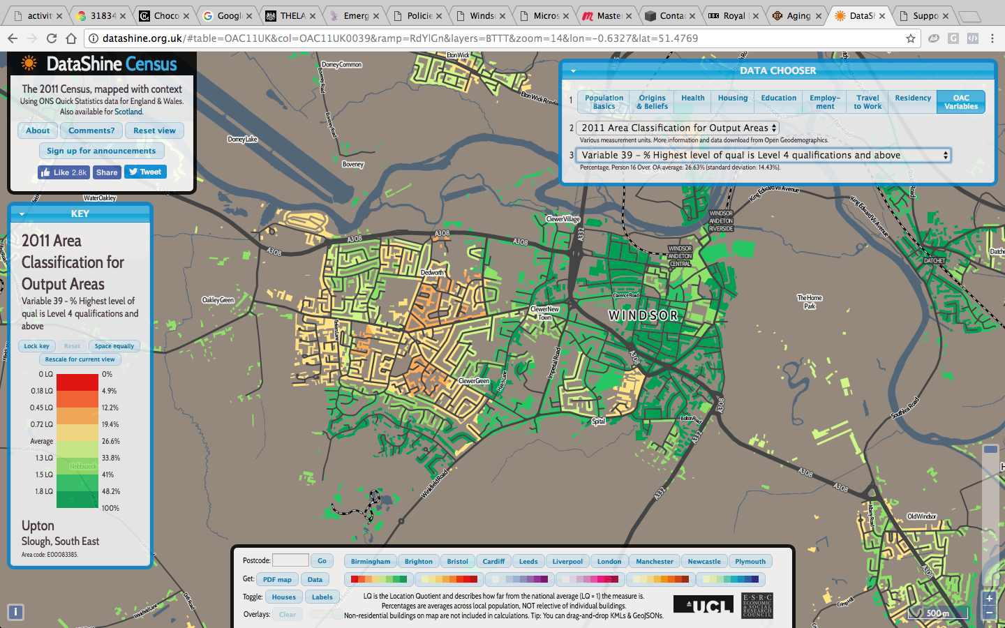1005x628 pixels.
Task: Open the browser home page
Action: click(71, 38)
